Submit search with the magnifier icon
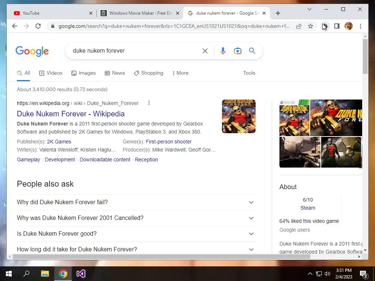 [252, 50]
